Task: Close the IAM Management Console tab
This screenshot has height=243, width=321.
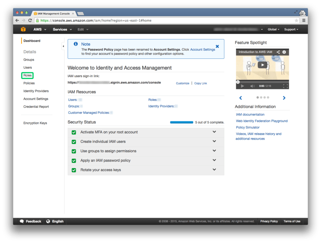Action: [x=73, y=14]
